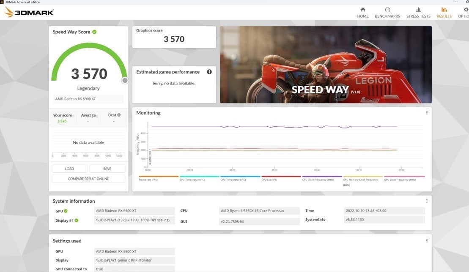Open the Benchmarks gauge icon
Viewport: 469px width, 272px height.
point(387,10)
